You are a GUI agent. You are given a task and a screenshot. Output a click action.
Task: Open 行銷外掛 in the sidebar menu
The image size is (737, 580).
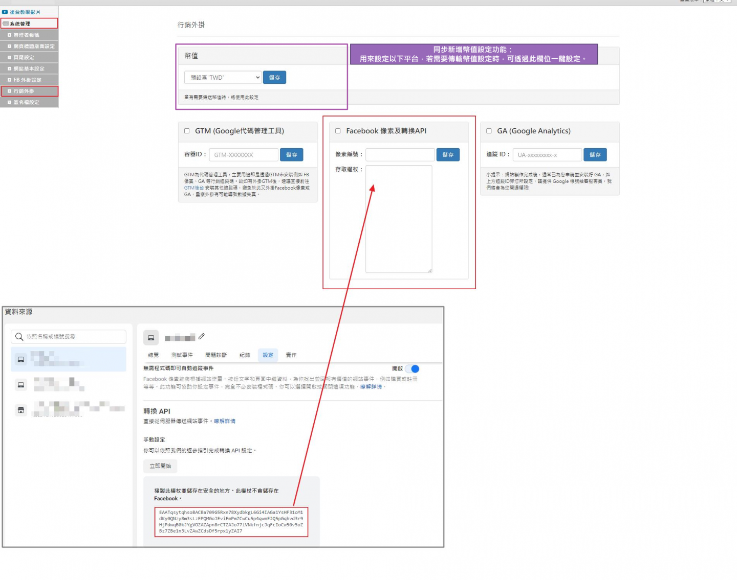(x=24, y=91)
